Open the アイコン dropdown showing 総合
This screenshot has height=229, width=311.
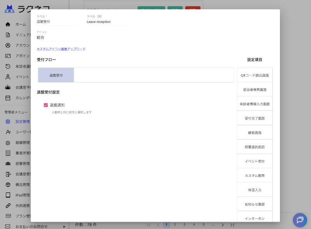(x=56, y=37)
